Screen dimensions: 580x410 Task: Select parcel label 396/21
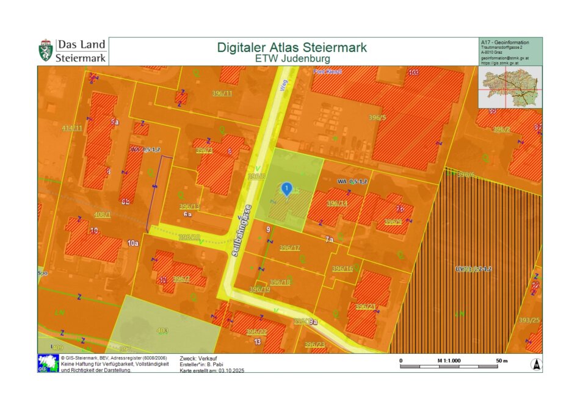coord(366,306)
